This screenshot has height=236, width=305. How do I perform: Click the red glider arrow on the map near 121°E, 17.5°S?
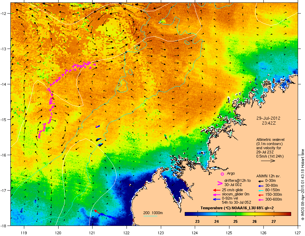coord(97,212)
